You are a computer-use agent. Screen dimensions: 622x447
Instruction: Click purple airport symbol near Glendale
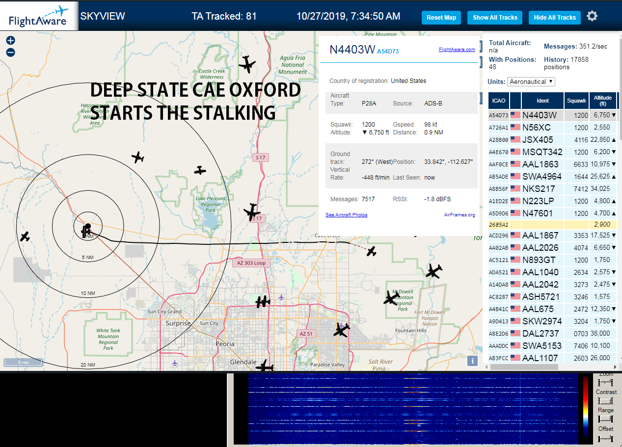pos(175,363)
